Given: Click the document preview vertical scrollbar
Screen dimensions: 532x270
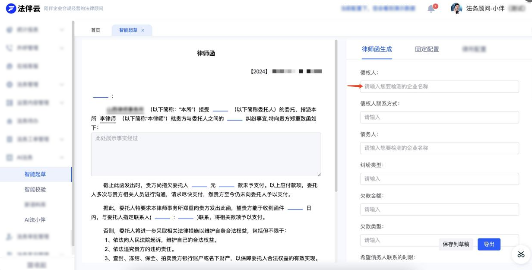Looking at the screenshot, I should 336,117.
